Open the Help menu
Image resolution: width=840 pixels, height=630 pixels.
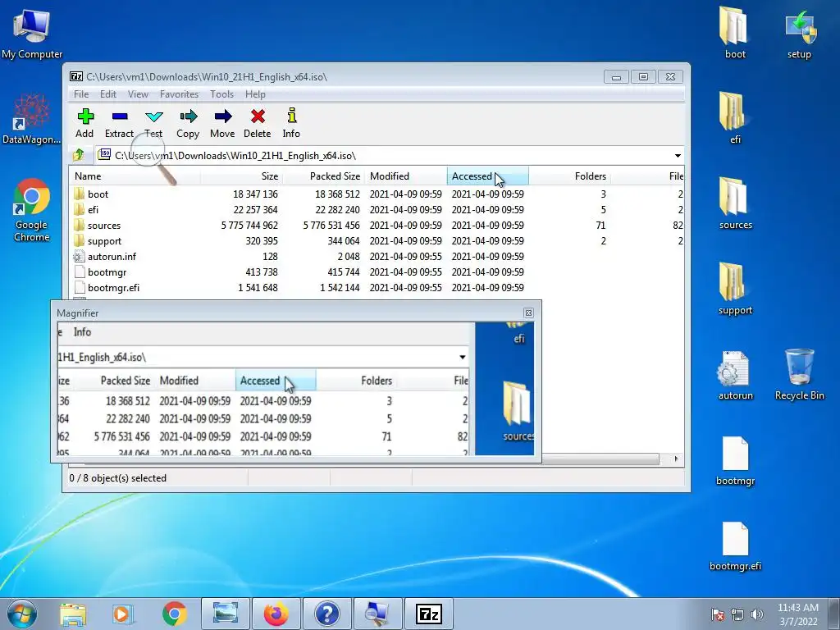point(255,94)
